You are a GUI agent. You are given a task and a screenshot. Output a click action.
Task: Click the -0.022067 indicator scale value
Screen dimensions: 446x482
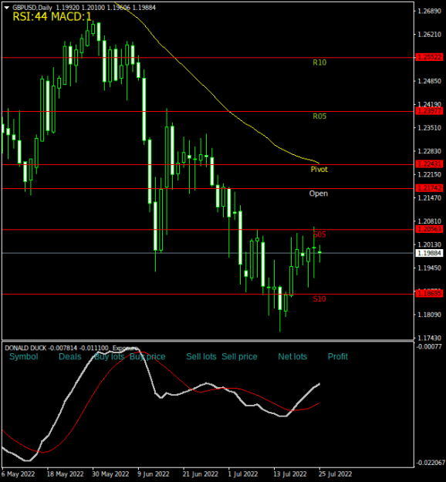tap(431, 463)
